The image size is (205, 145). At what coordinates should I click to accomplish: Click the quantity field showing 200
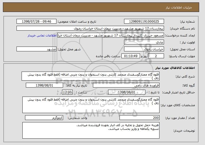(x=140, y=118)
